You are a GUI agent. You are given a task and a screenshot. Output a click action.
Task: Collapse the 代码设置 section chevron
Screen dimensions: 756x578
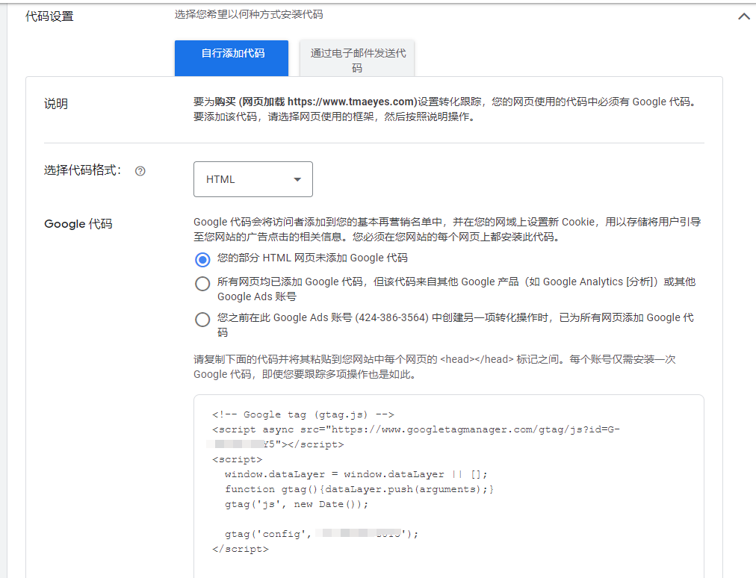point(744,16)
